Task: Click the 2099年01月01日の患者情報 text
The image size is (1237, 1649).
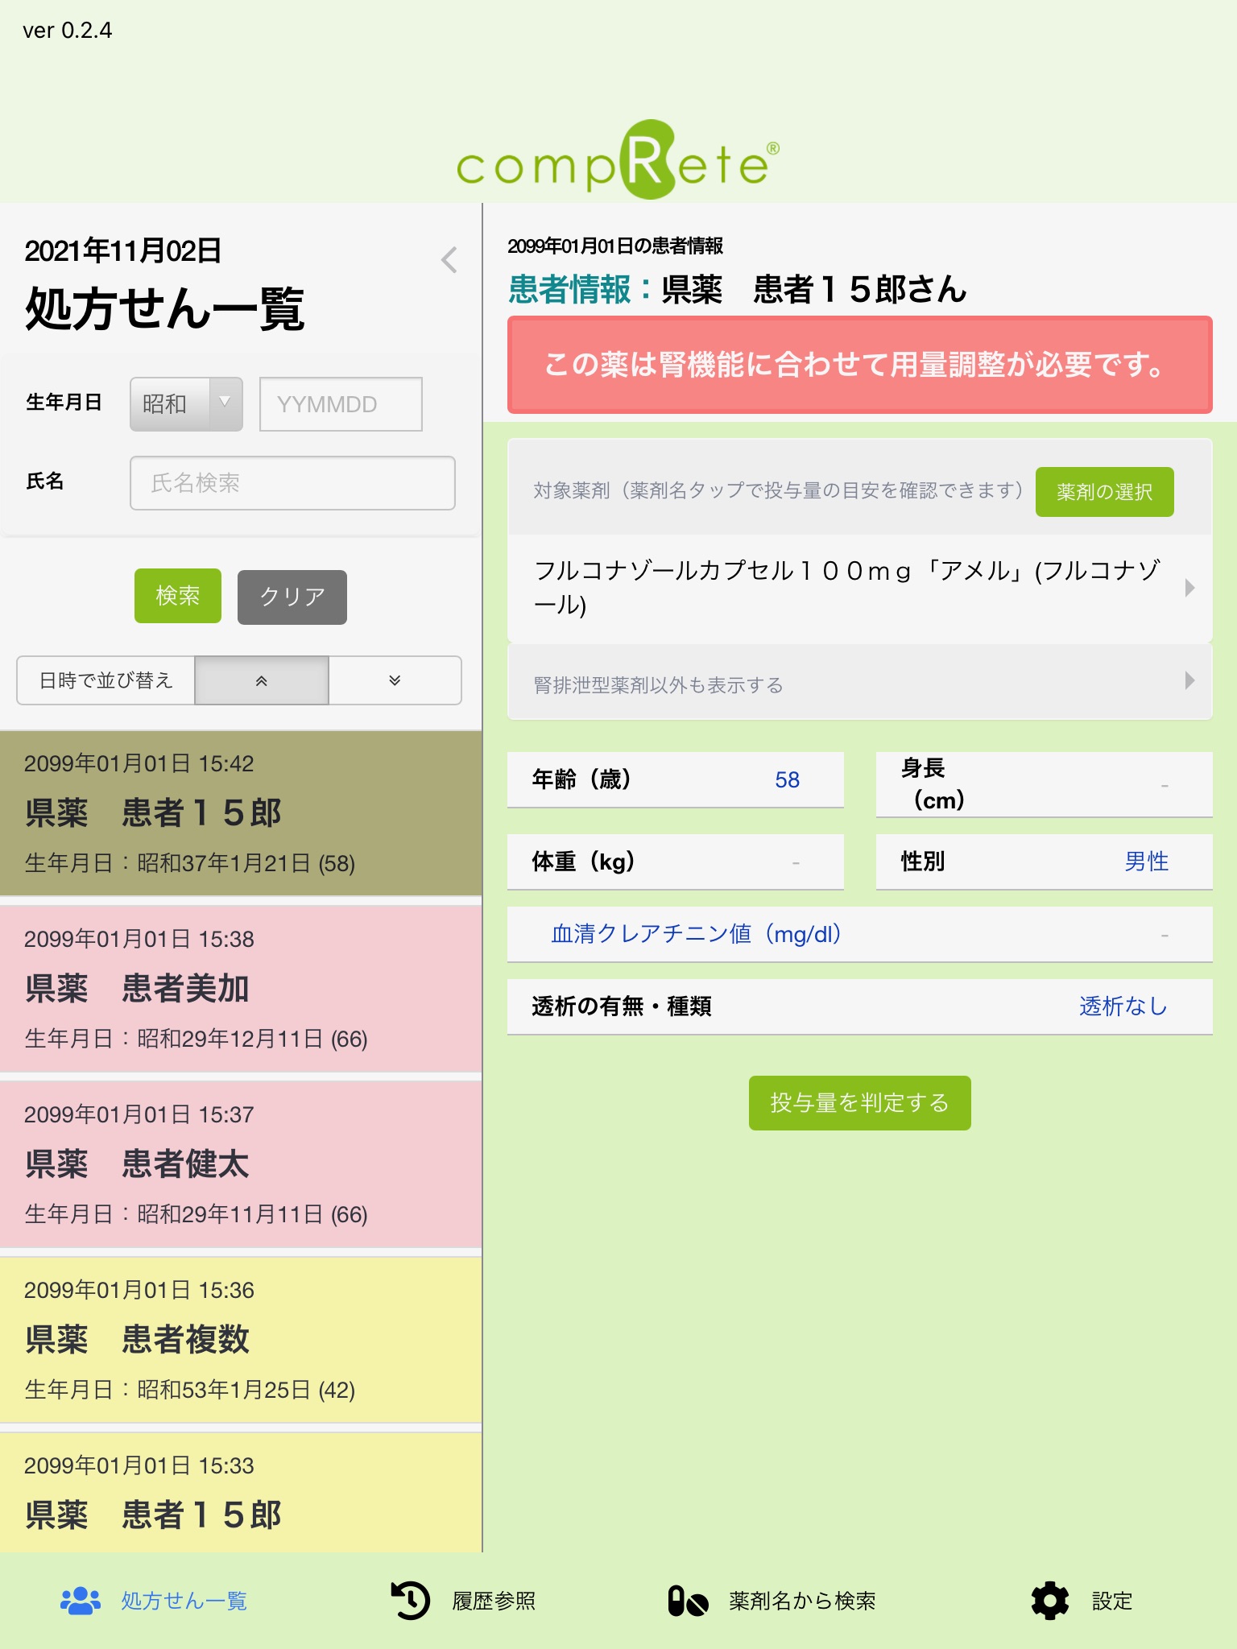Action: click(615, 246)
